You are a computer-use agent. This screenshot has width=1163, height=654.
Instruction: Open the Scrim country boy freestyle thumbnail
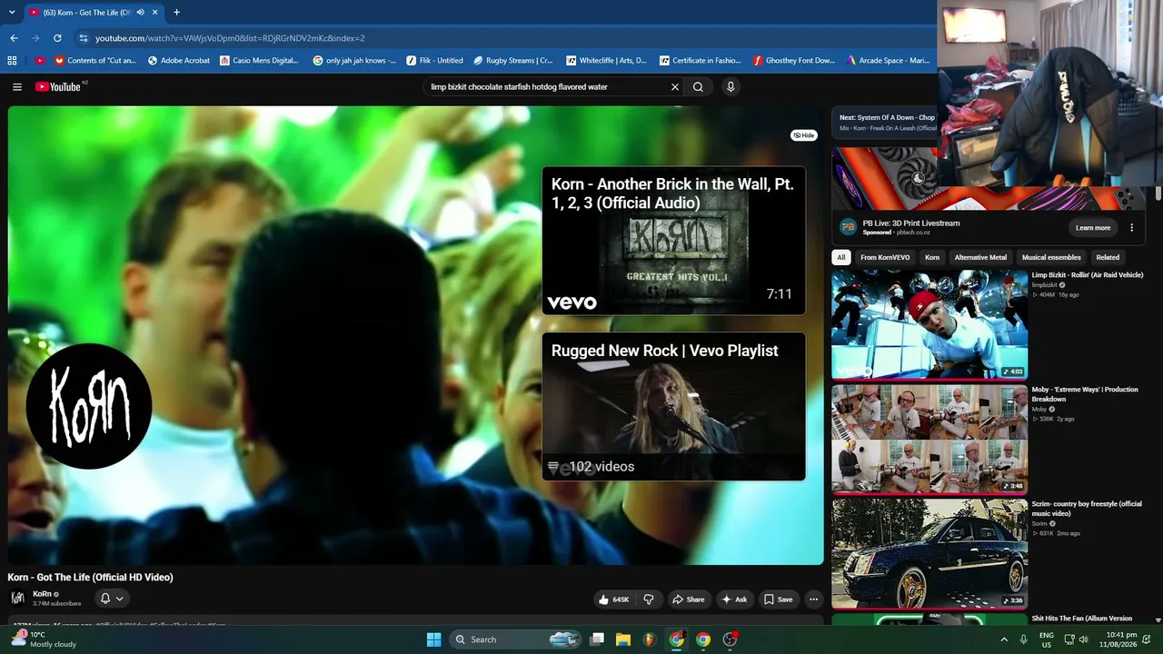click(x=929, y=553)
